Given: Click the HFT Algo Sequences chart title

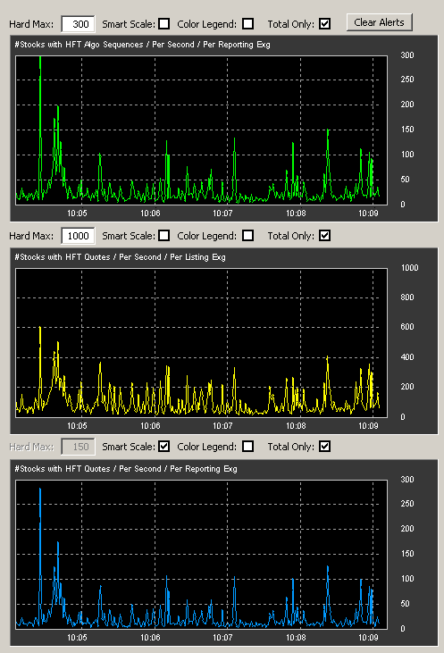Looking at the screenshot, I should click(142, 45).
